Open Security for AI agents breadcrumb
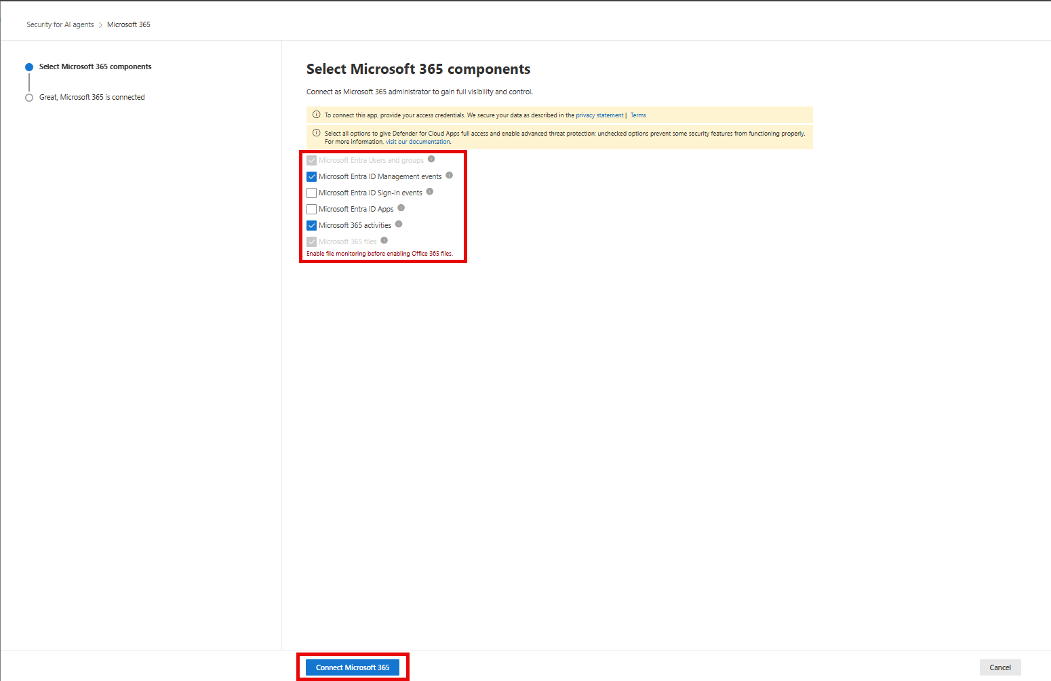Image resolution: width=1051 pixels, height=681 pixels. pyautogui.click(x=60, y=24)
